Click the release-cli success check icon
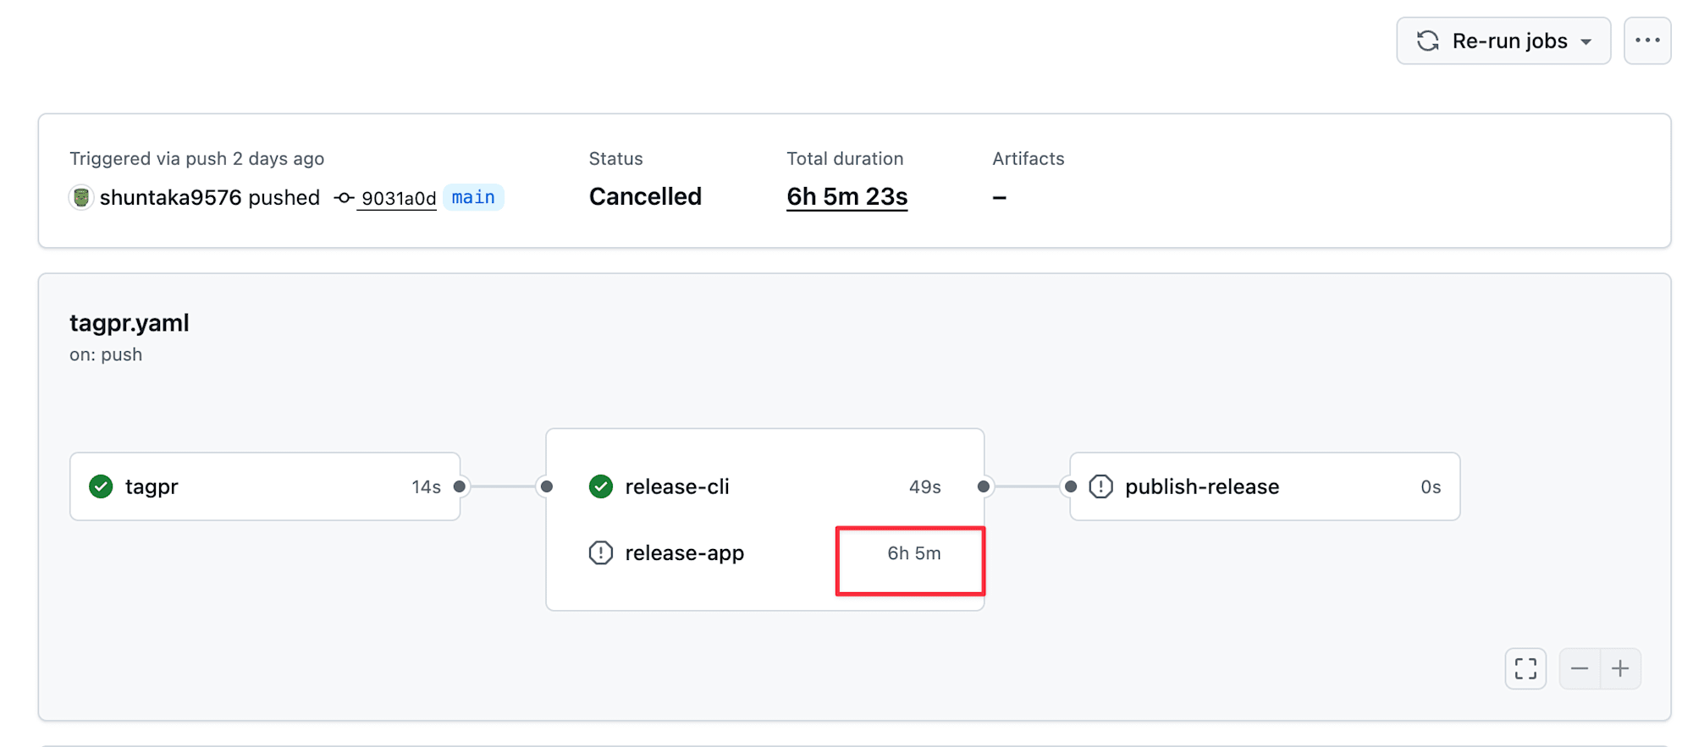This screenshot has height=747, width=1693. coord(601,486)
